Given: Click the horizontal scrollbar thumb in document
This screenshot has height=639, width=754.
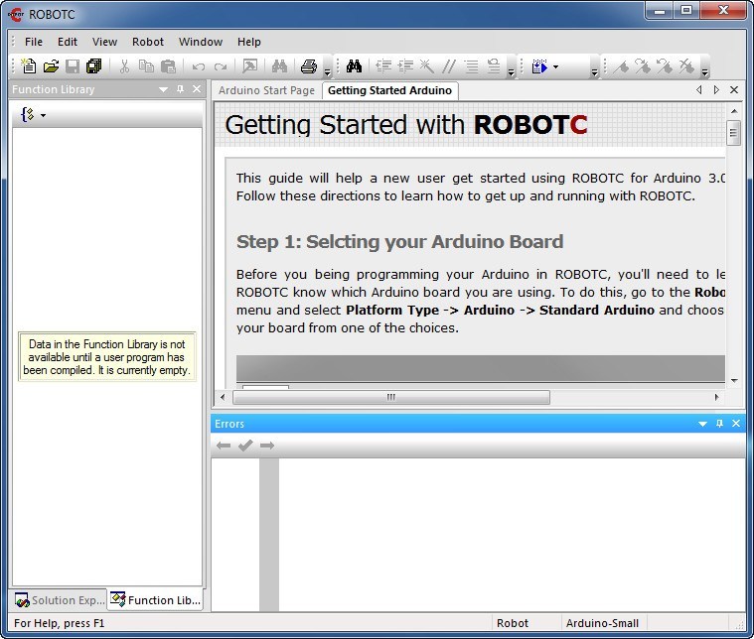Looking at the screenshot, I should pyautogui.click(x=391, y=397).
